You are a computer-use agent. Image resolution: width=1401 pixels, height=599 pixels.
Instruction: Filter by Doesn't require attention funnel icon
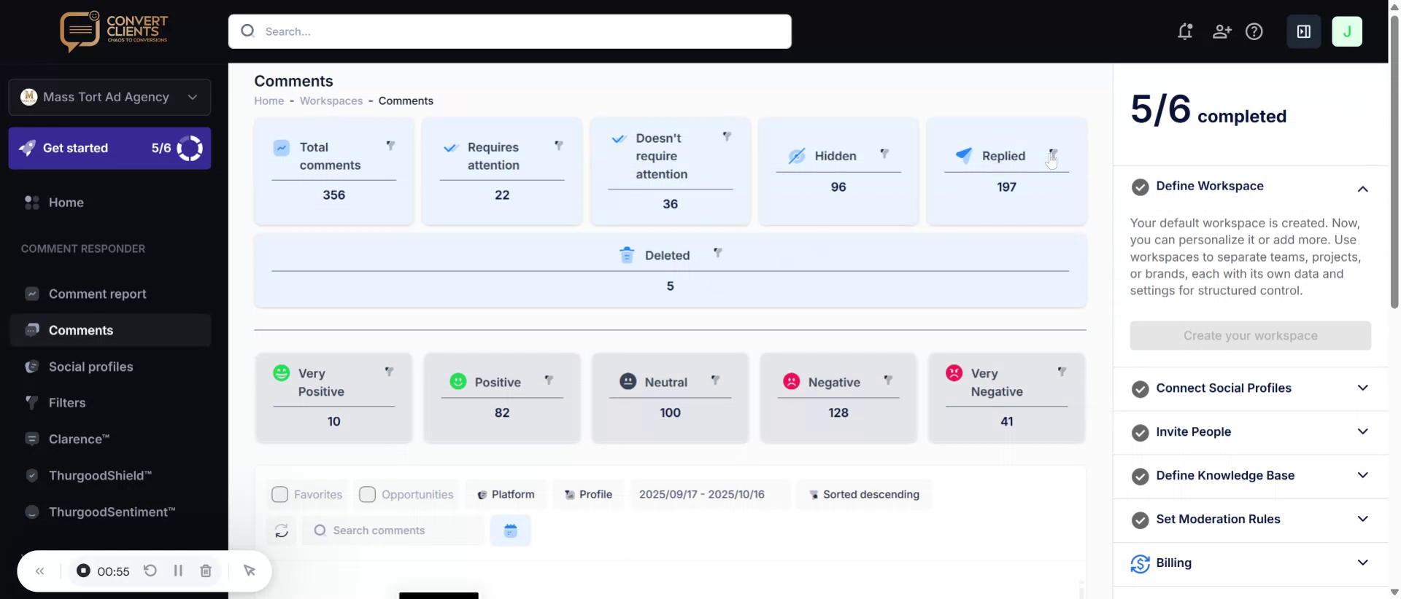point(727,136)
